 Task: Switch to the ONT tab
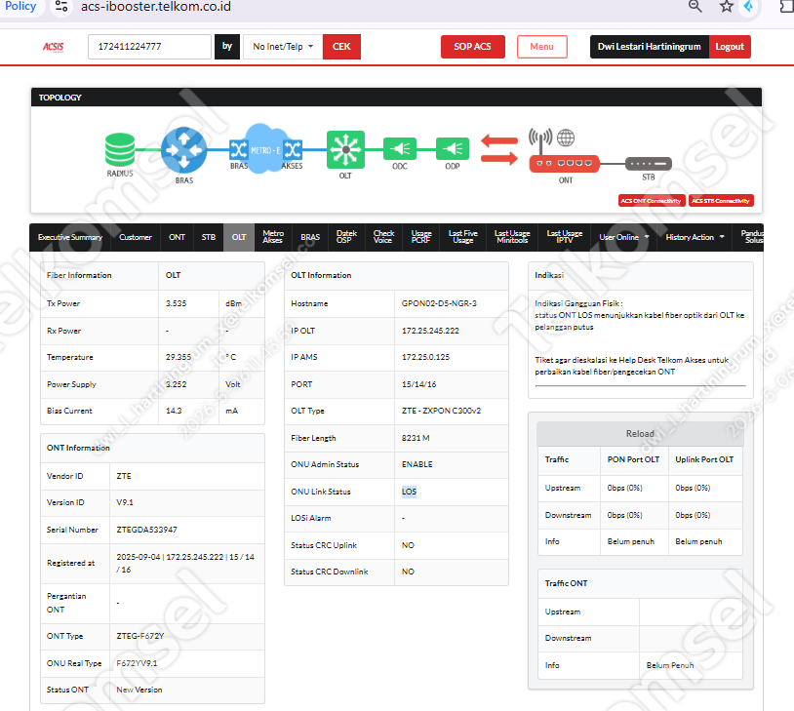pos(177,237)
